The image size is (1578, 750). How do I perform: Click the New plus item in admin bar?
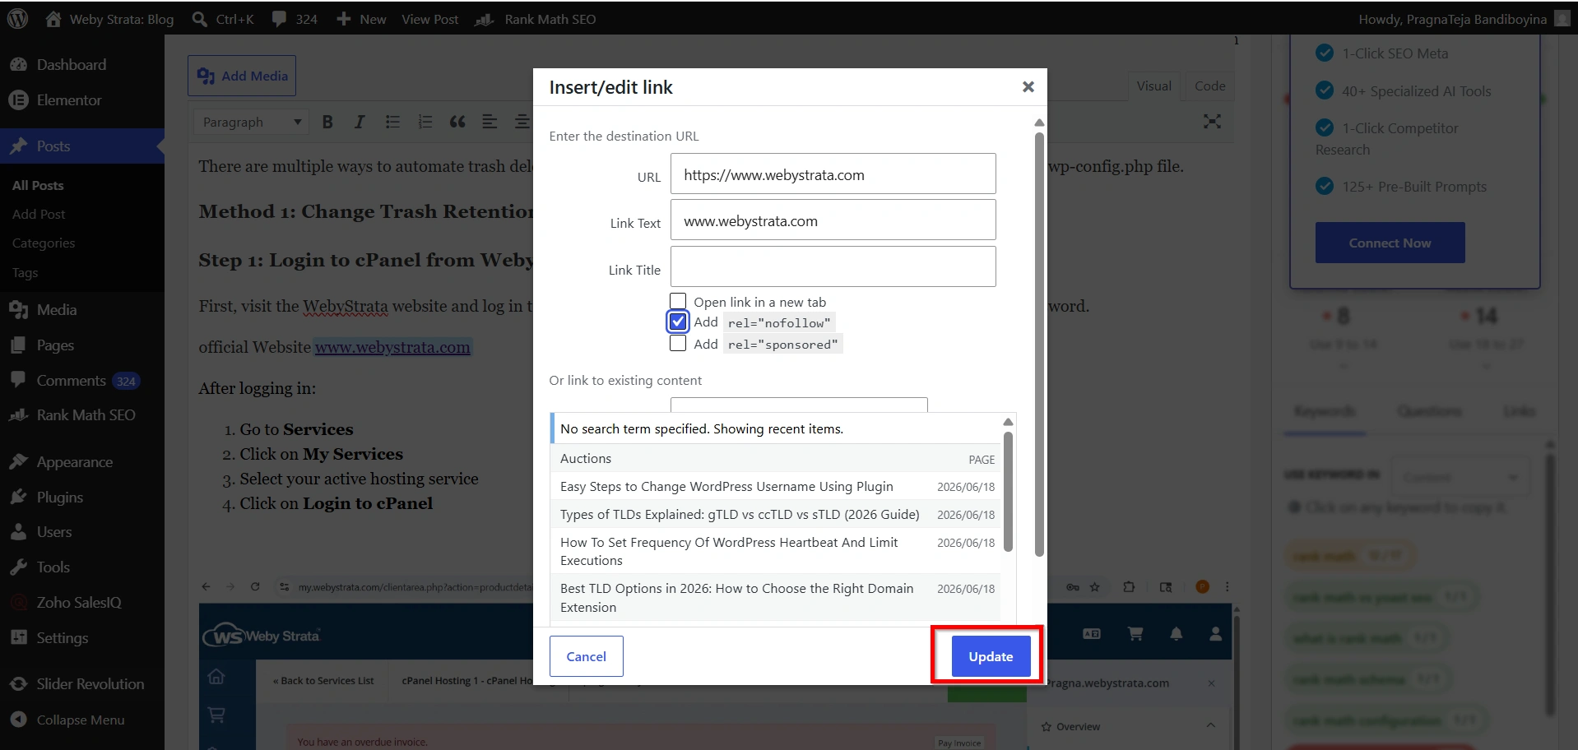pyautogui.click(x=361, y=19)
